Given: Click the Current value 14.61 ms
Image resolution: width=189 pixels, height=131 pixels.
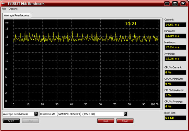Looking at the screenshot, I should pyautogui.click(x=175, y=25).
